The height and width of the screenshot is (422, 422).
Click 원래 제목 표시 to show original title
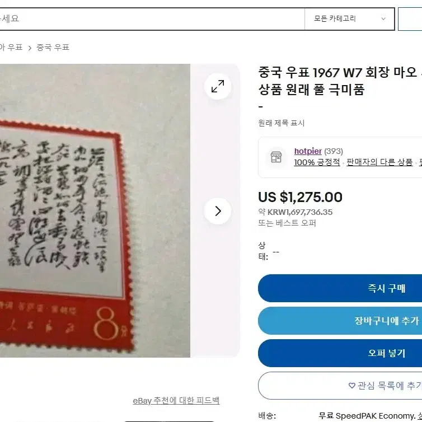click(x=282, y=123)
